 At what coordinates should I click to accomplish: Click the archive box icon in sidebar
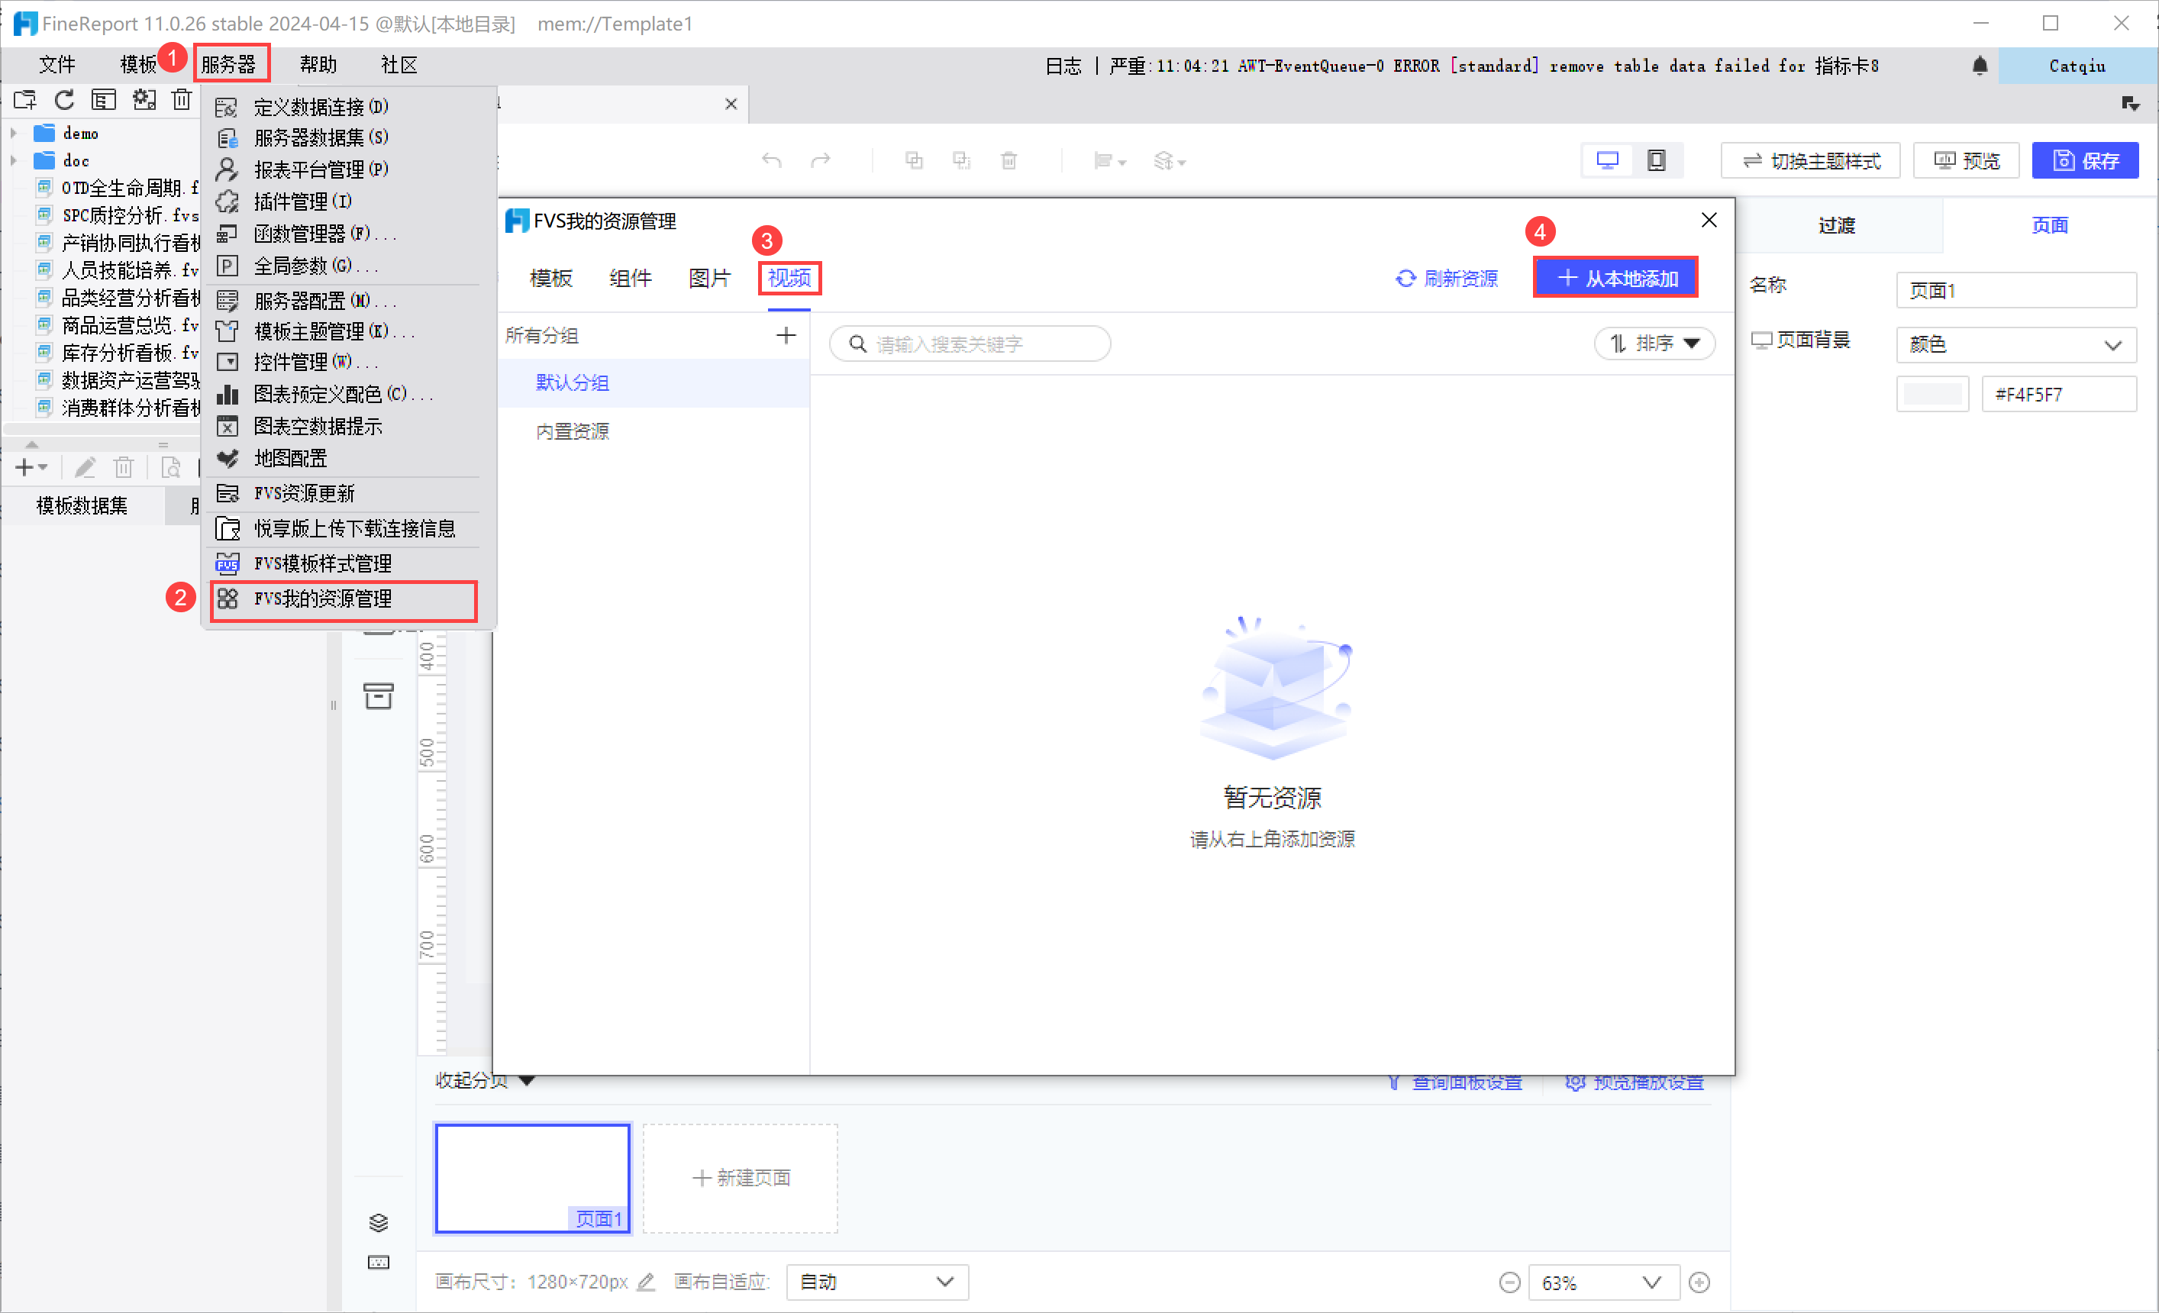tap(378, 695)
